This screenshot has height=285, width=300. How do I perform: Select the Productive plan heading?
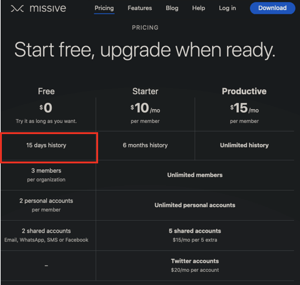[x=244, y=91]
